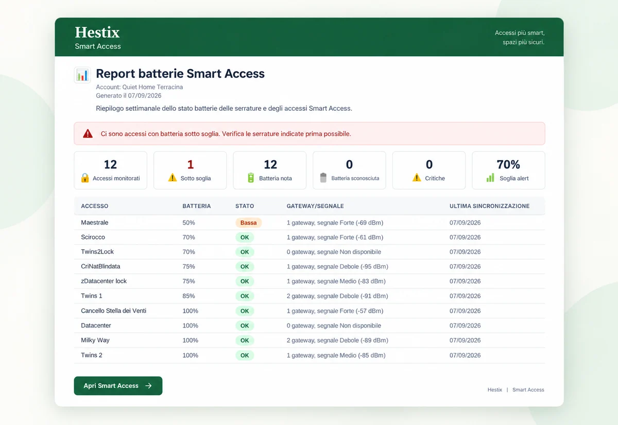Select the Scirocco access name

93,237
